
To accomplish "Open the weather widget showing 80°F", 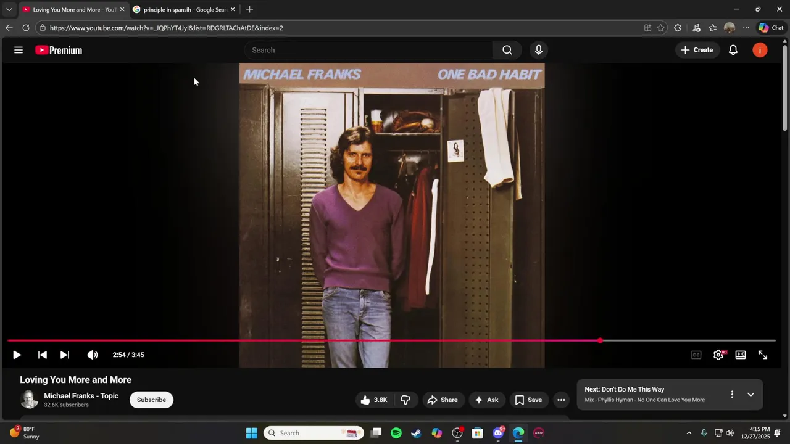I will pyautogui.click(x=25, y=433).
